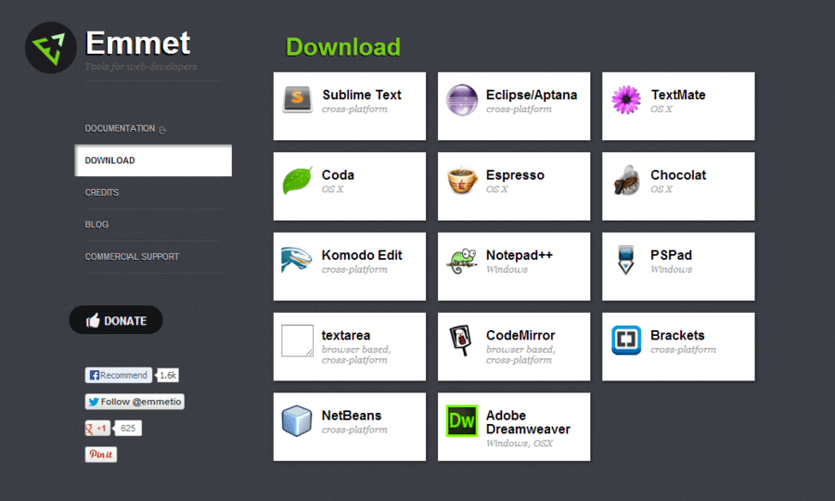Select the Download sidebar item
Screen dimensions: 835x501
(x=153, y=161)
